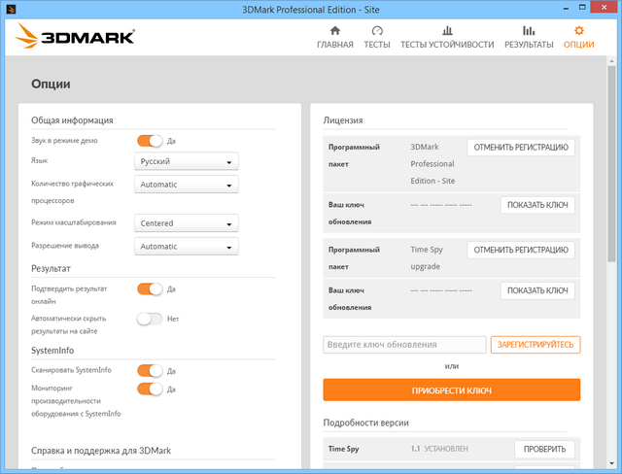
Task: Click the Зарегистрируйтесь button
Action: (536, 345)
